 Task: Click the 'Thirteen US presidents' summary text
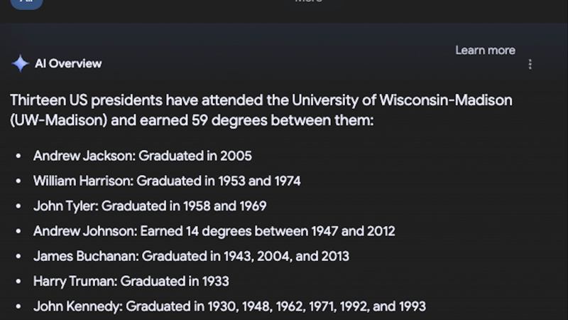[x=77, y=100]
